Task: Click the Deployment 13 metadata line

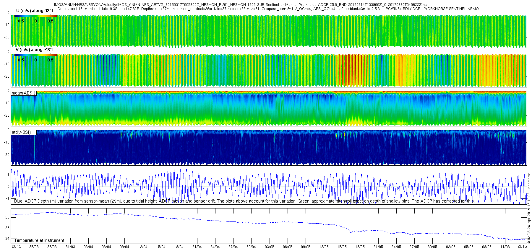Action: (268, 9)
